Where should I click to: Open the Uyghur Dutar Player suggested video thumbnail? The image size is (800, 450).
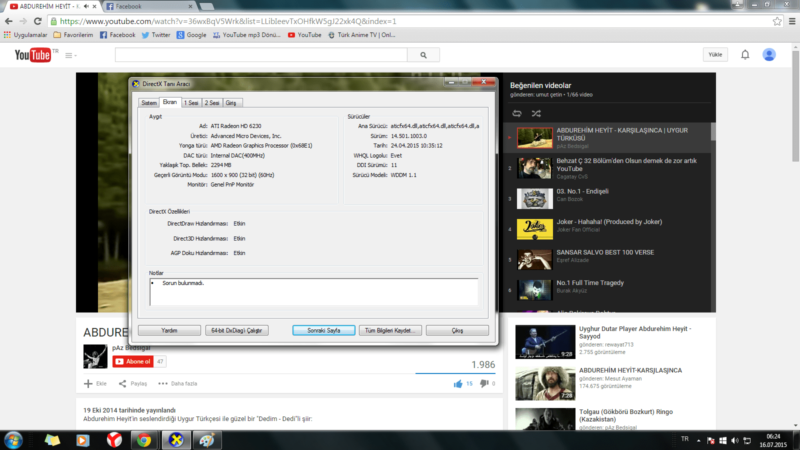[545, 342]
